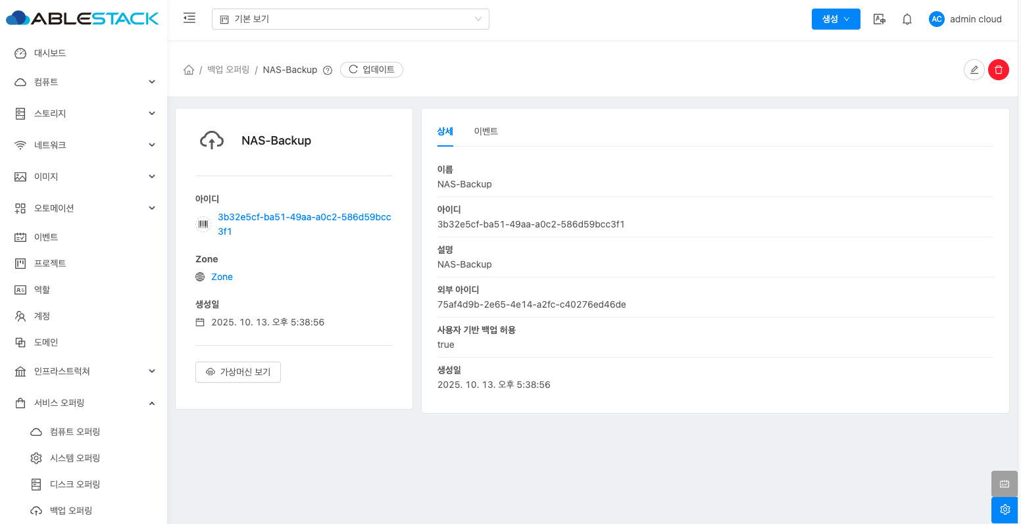The width and height of the screenshot is (1021, 524).
Task: Click the edit pencil icon
Action: coord(974,70)
